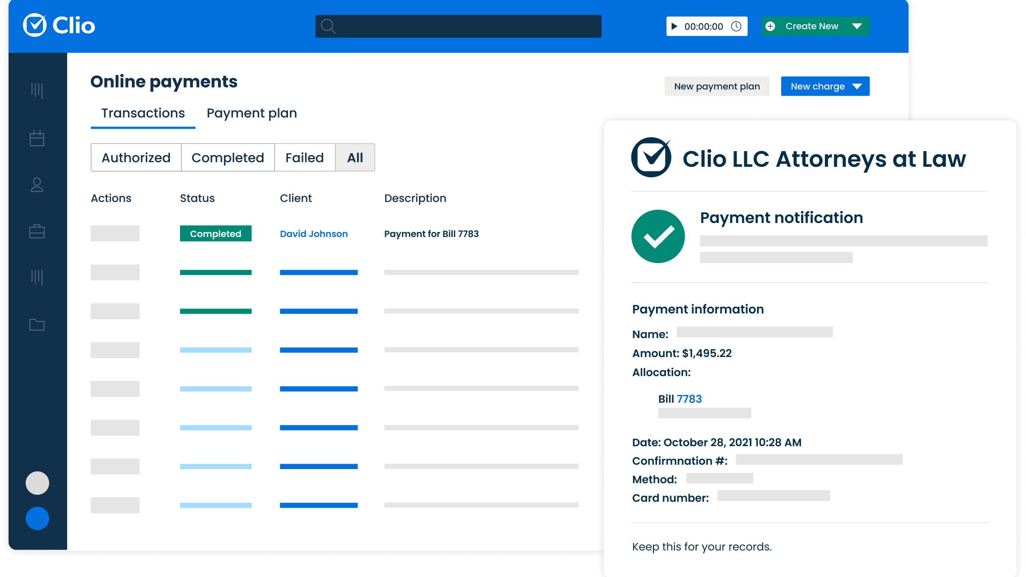The height and width of the screenshot is (577, 1026).
Task: Click the New payment plan button
Action: [x=717, y=86]
